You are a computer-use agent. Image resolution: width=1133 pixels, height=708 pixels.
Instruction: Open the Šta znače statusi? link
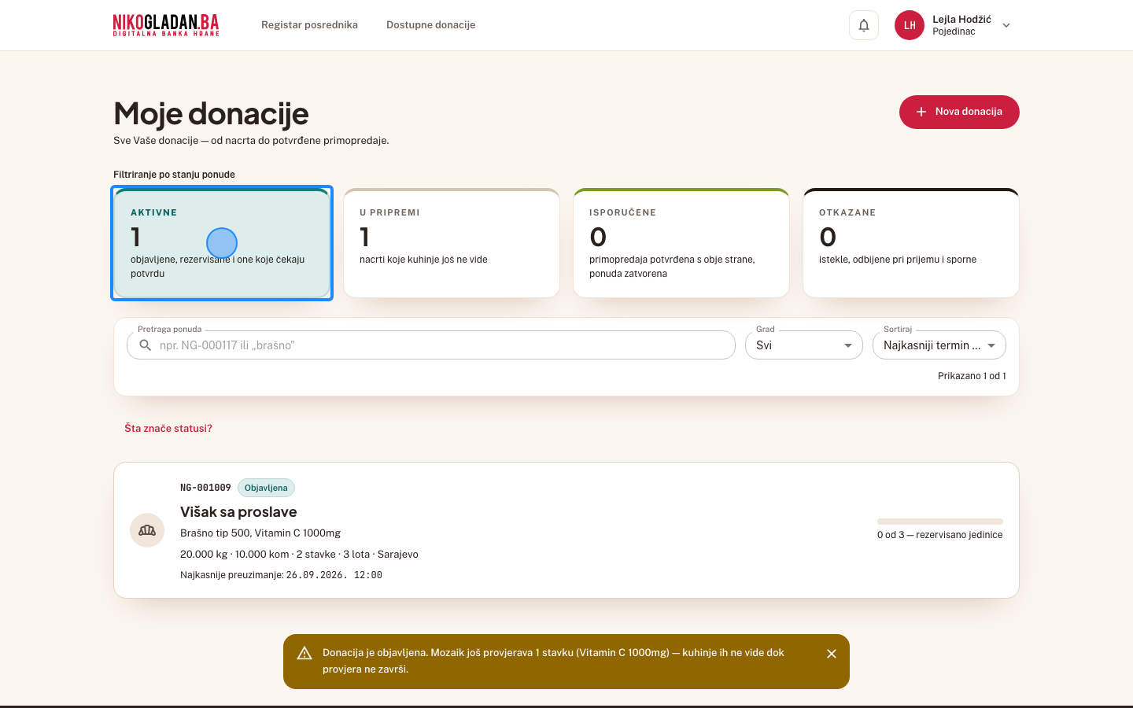pyautogui.click(x=168, y=429)
